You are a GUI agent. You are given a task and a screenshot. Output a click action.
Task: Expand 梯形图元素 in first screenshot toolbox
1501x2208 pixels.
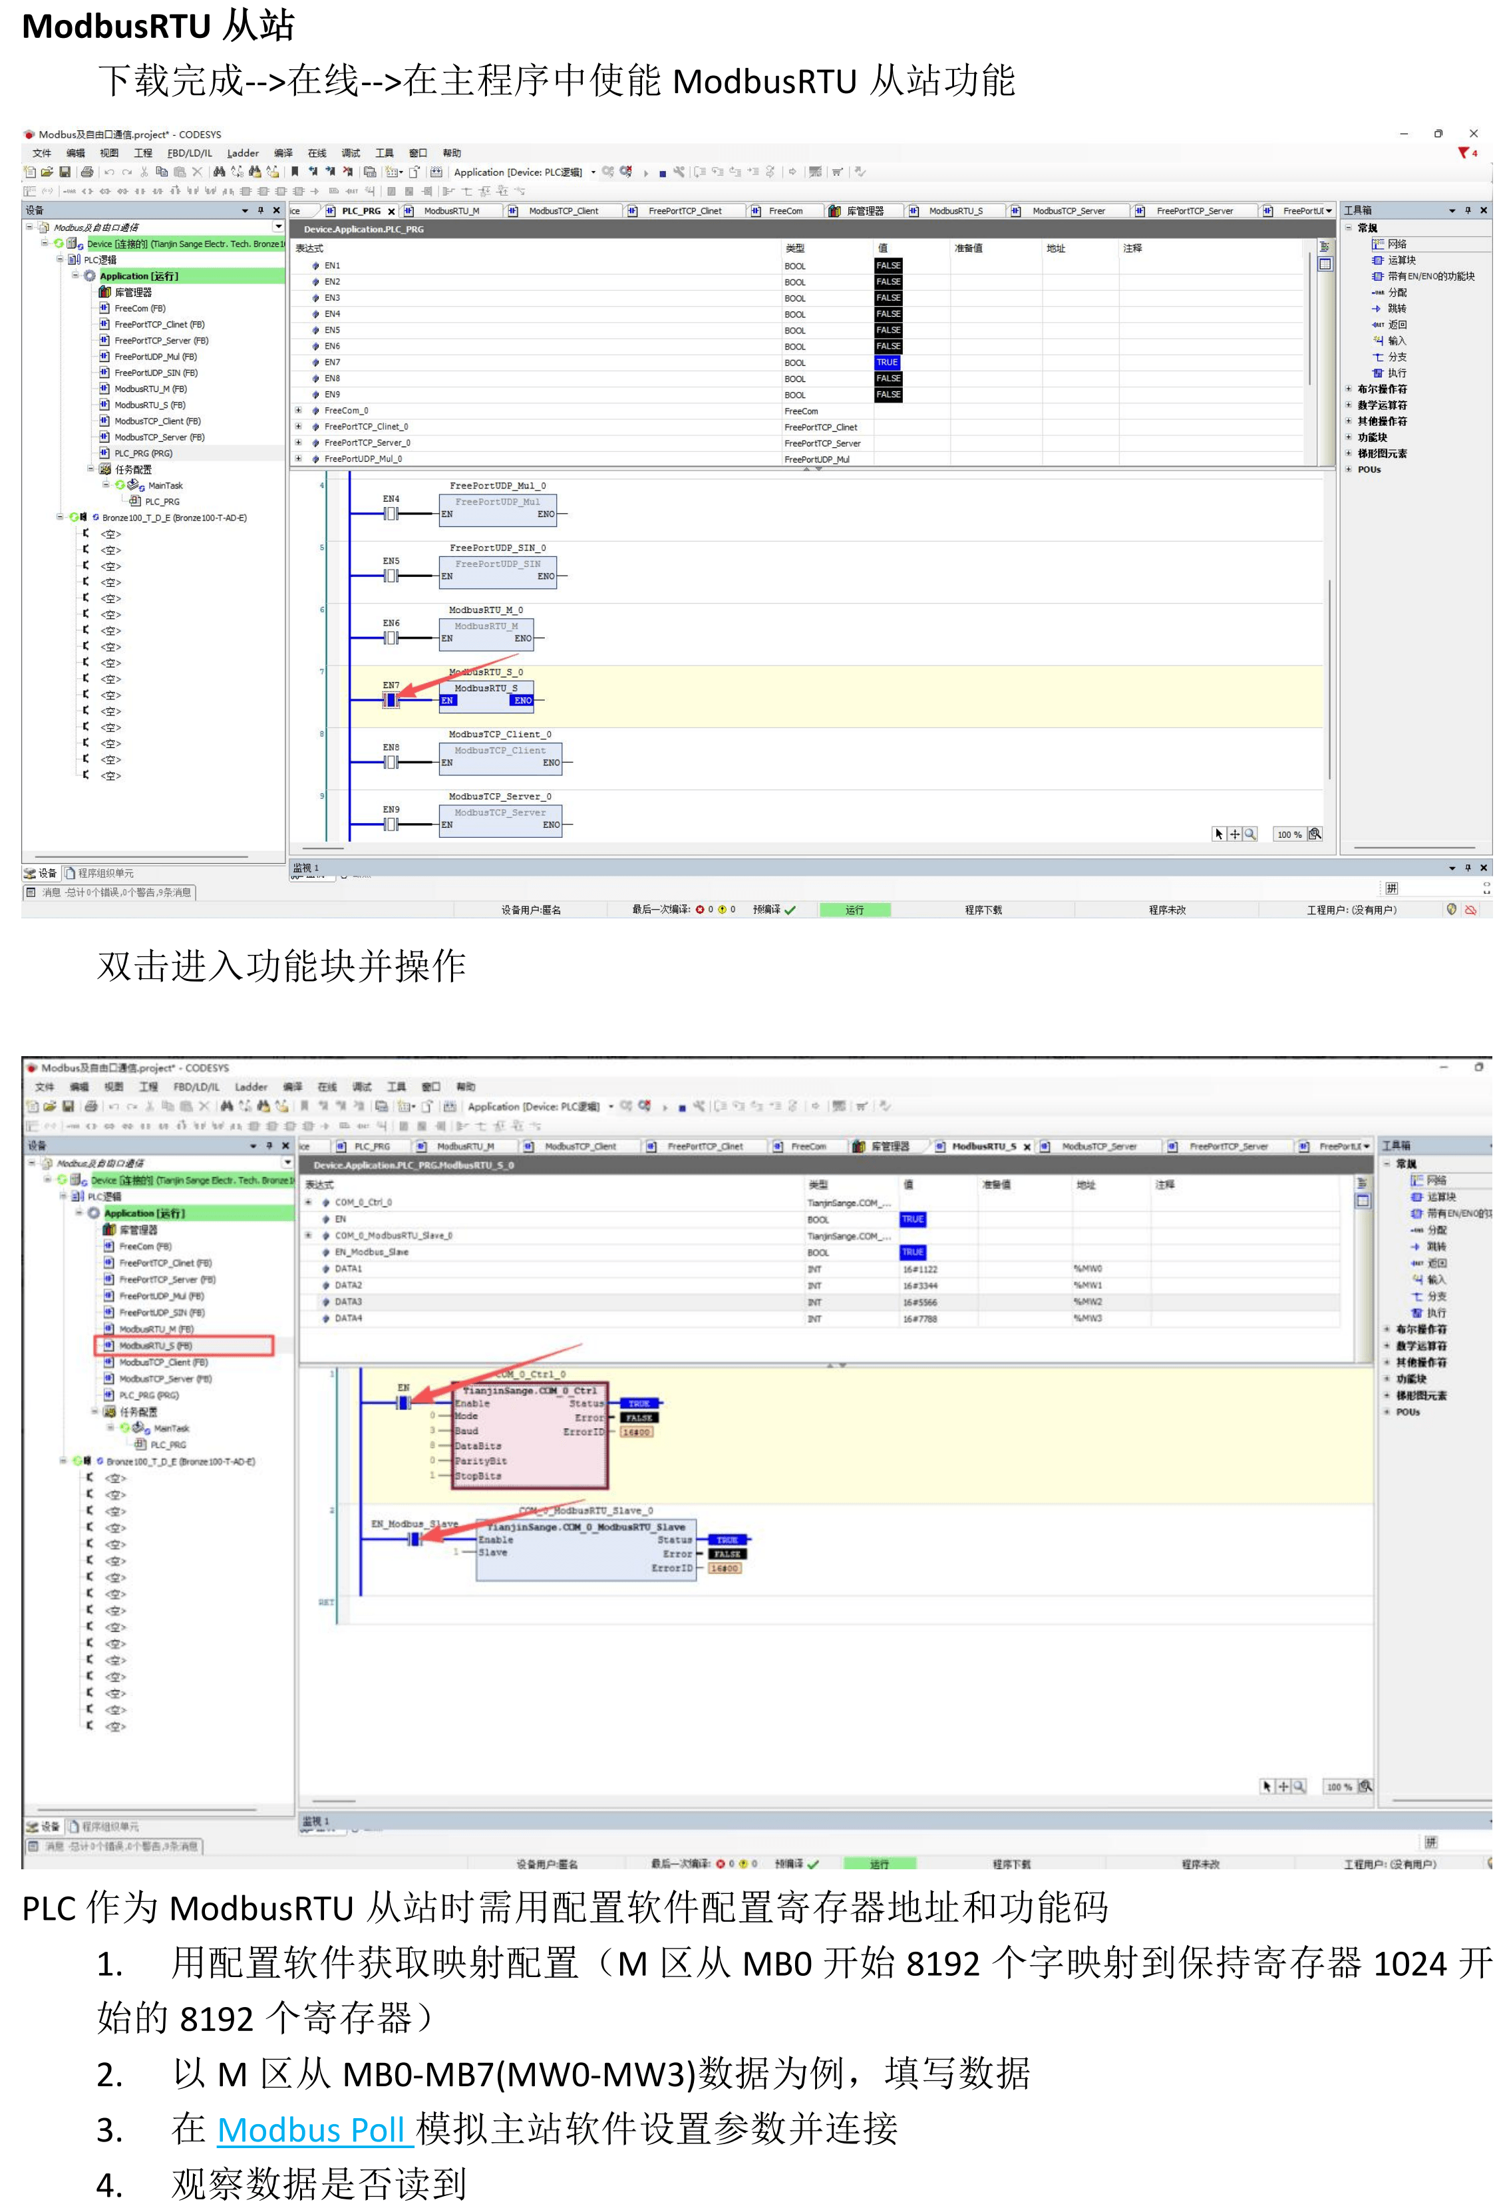click(x=1349, y=454)
